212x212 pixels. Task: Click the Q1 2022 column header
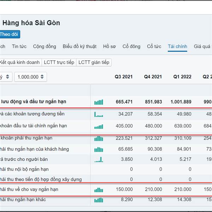coord(182,77)
